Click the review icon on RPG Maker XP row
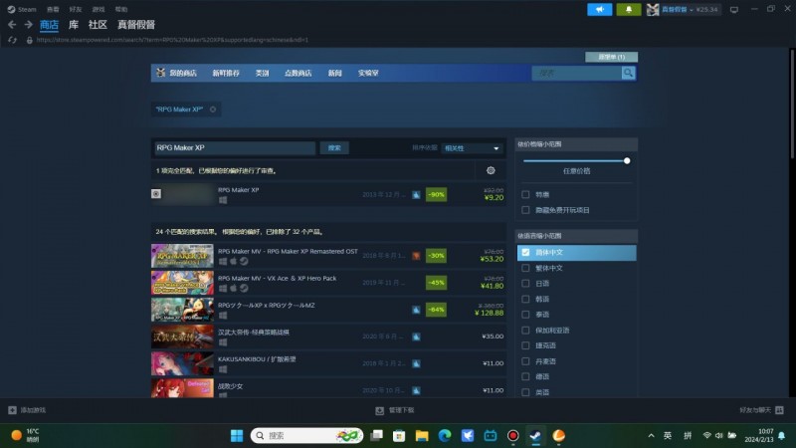This screenshot has height=448, width=796. tap(416, 194)
